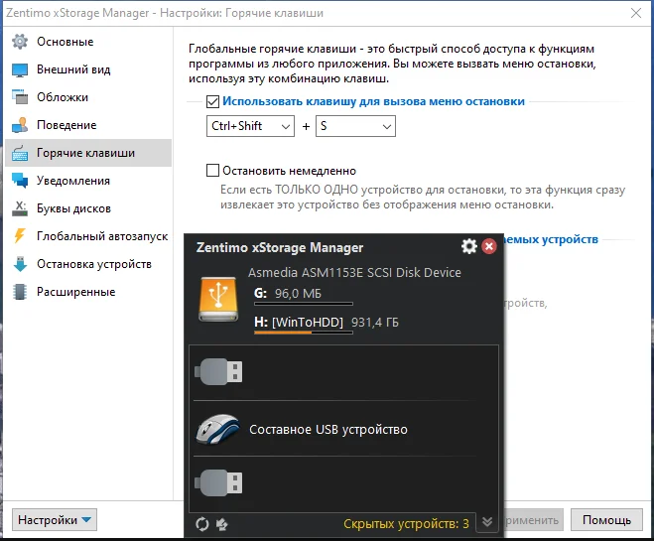Image resolution: width=654 pixels, height=541 pixels.
Task: Select the Основные settings section
Action: 88,42
